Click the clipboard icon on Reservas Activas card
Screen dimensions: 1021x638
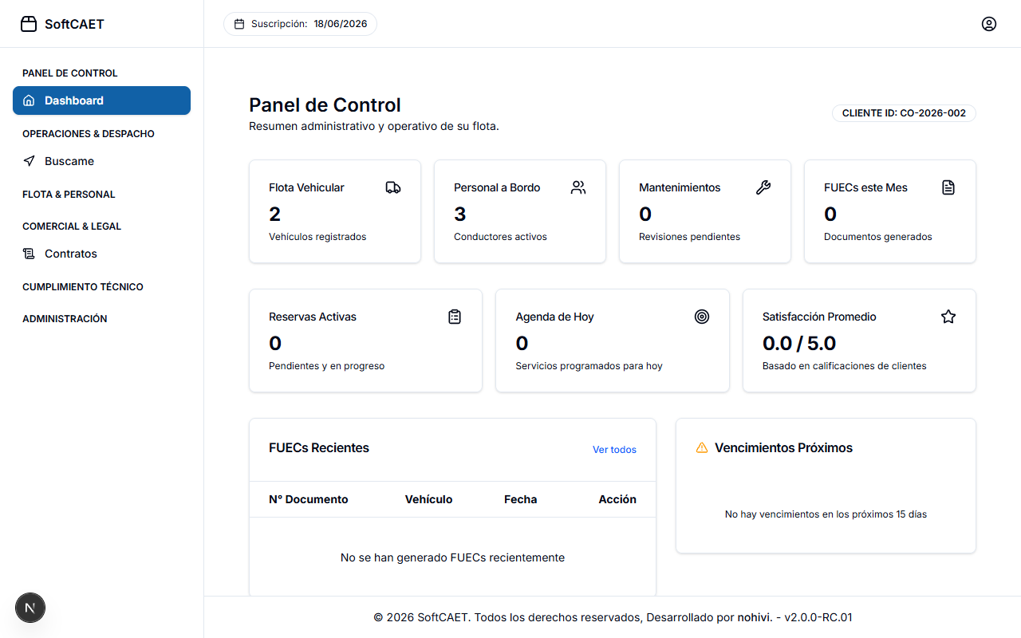pos(455,317)
